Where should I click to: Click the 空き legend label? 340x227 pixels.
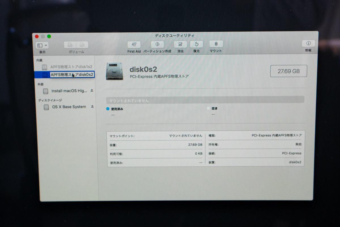click(215, 108)
